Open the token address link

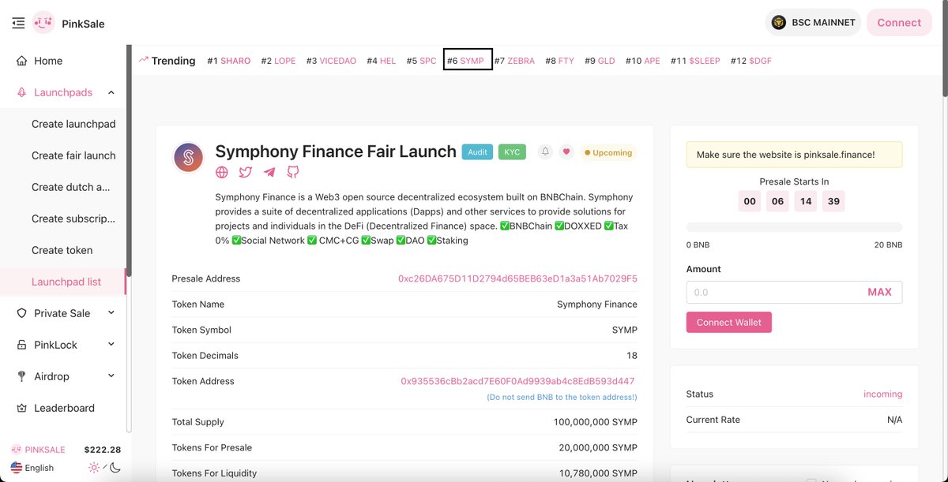tap(517, 381)
